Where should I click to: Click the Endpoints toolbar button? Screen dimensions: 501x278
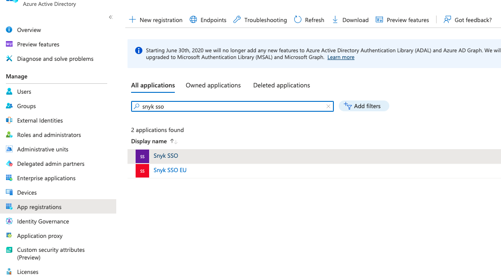[x=208, y=20]
